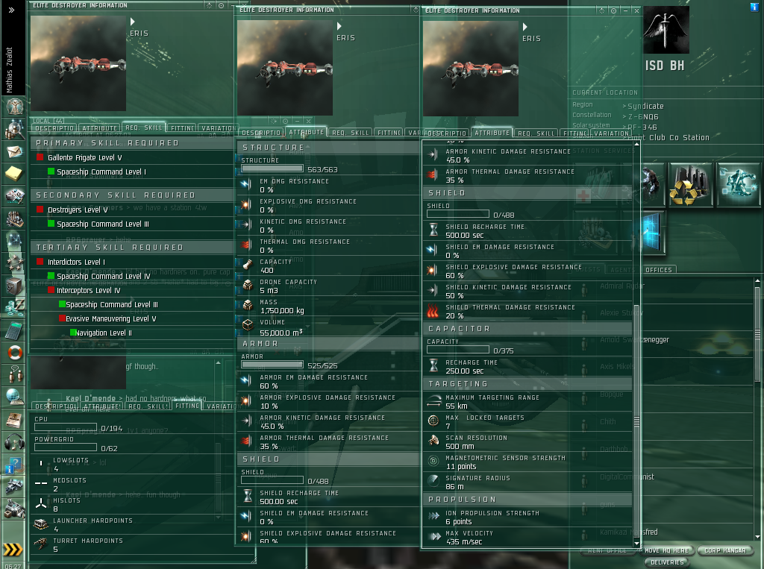The image size is (764, 569).
Task: Toggle the snowflake icon on right Eris window
Action: 601,10
